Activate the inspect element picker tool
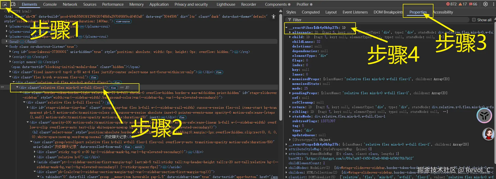This screenshot has width=496, height=179. pos(5,4)
